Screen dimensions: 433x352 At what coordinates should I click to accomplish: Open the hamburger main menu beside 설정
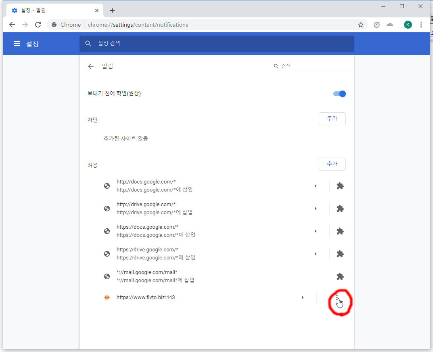(17, 44)
